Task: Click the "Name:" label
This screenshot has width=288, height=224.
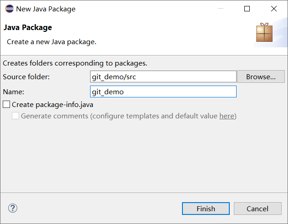Action: [13, 92]
